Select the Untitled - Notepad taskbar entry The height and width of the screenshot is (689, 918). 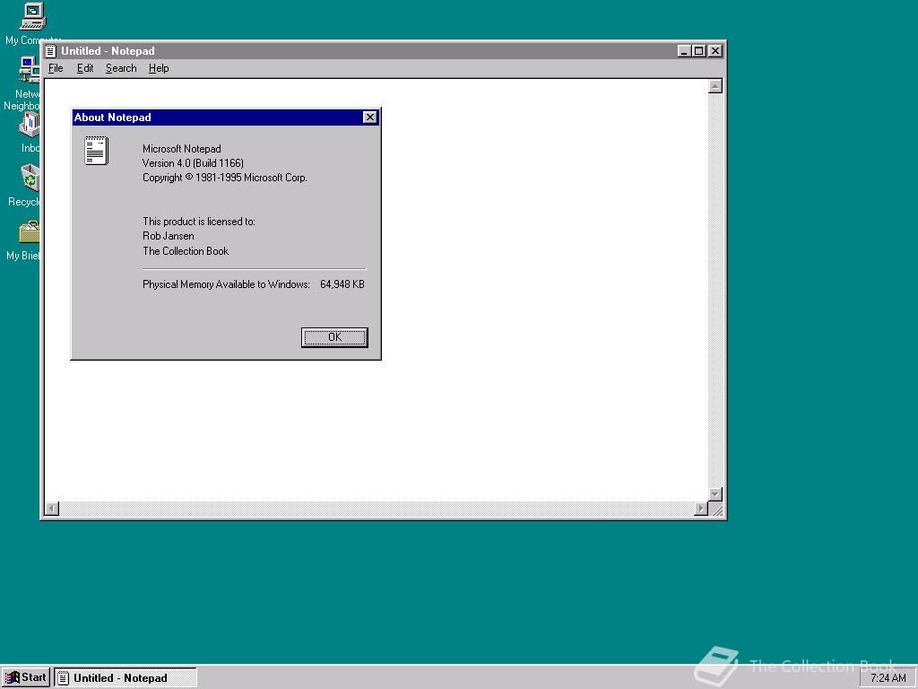tap(126, 677)
